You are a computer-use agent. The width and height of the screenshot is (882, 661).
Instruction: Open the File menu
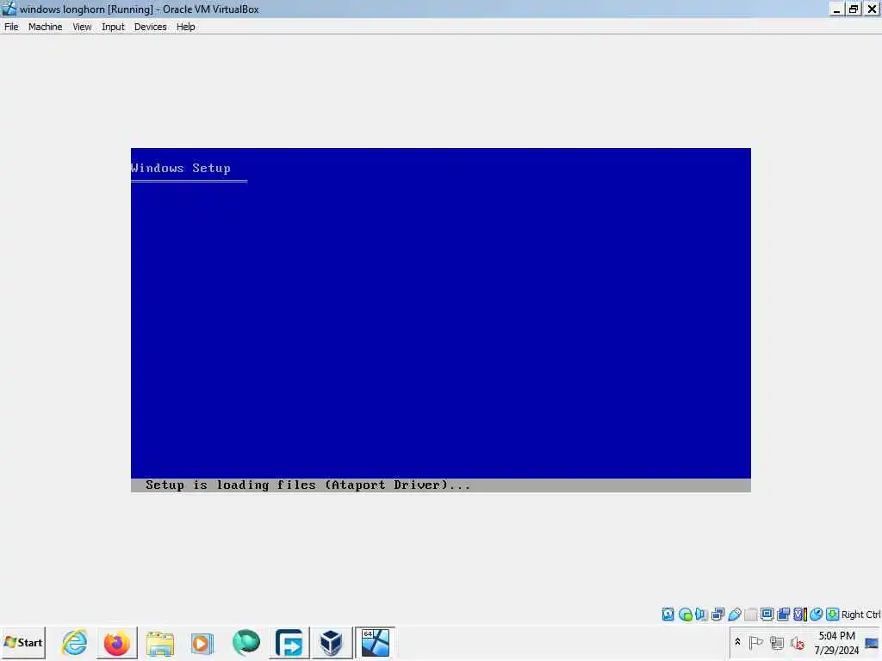pos(11,27)
